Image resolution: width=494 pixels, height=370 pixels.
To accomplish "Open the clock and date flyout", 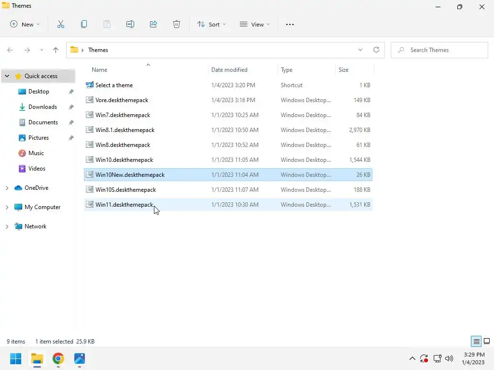I will (474, 358).
